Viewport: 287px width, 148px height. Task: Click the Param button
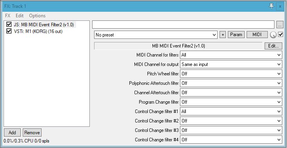[236, 35]
